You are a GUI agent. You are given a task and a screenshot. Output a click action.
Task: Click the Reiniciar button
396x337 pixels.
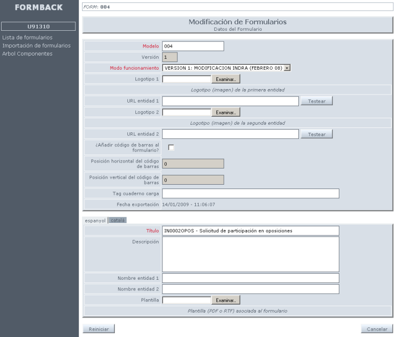[x=99, y=329]
